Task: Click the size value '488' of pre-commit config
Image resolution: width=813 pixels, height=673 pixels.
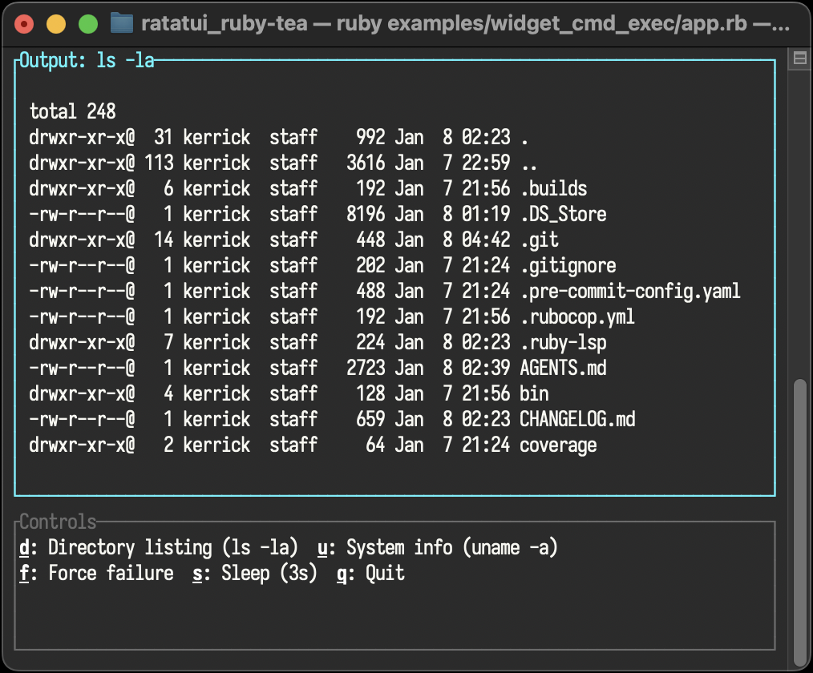Action: 370,291
